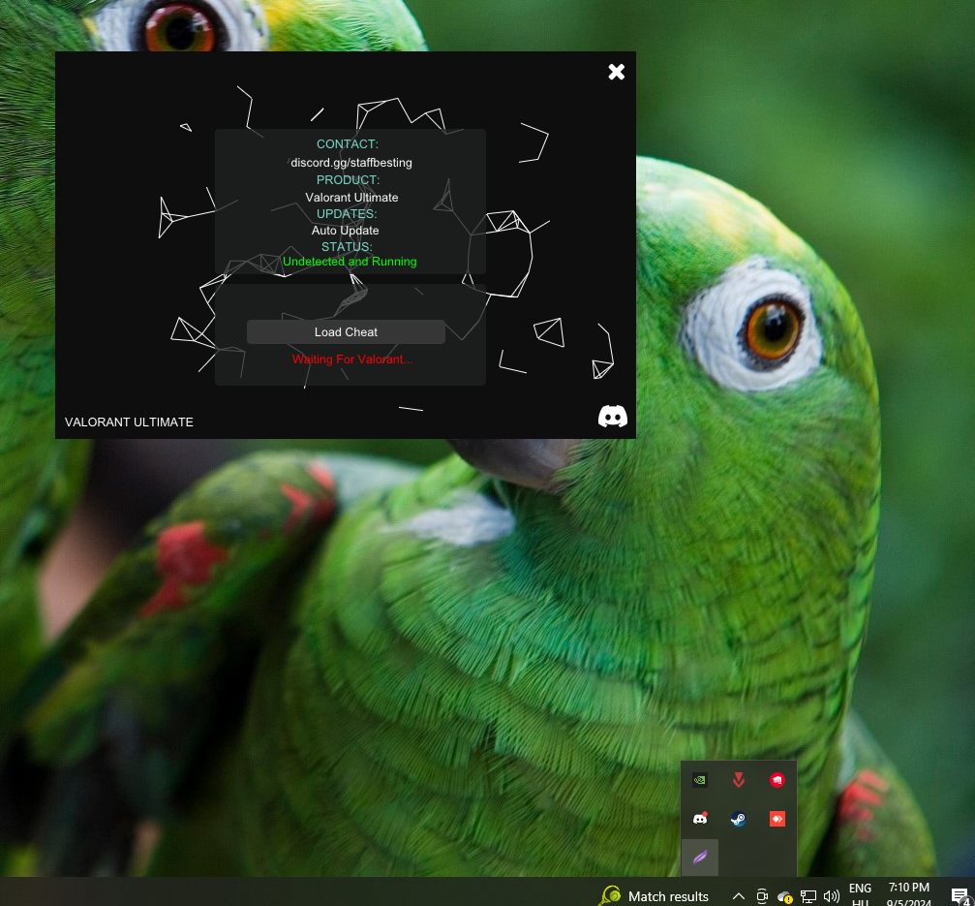The width and height of the screenshot is (975, 906).
Task: Open Steam from the system tray
Action: [739, 819]
